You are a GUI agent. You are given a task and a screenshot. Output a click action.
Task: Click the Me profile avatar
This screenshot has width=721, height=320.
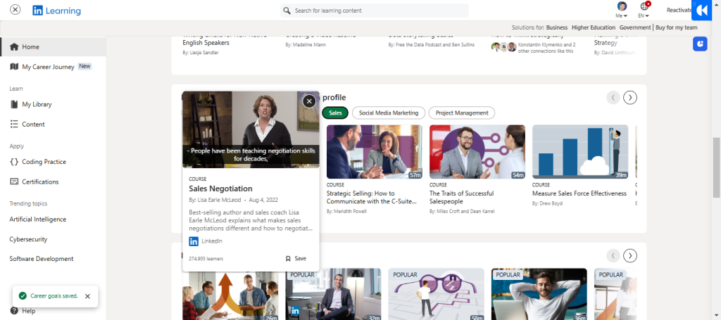pos(622,6)
